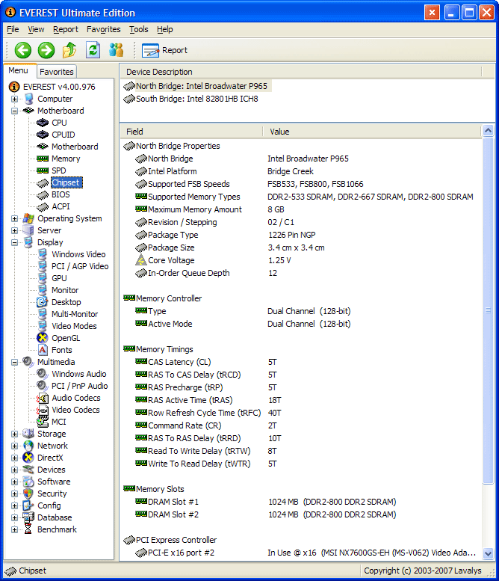
Task: Click the Video Codecs icon
Action: [43, 410]
